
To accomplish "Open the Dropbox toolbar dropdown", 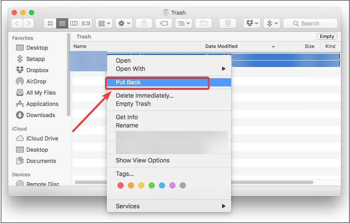I will pyautogui.click(x=252, y=23).
